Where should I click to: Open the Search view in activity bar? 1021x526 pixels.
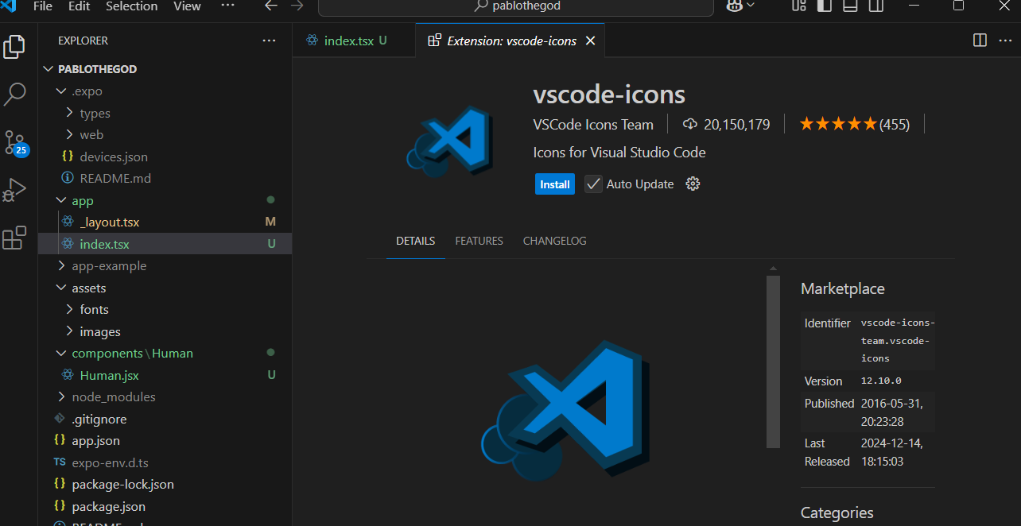pyautogui.click(x=14, y=94)
